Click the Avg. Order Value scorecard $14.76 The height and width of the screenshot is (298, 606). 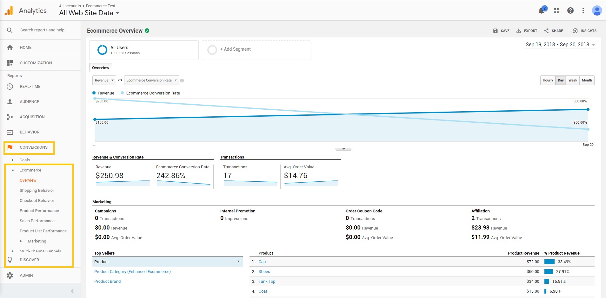click(296, 176)
